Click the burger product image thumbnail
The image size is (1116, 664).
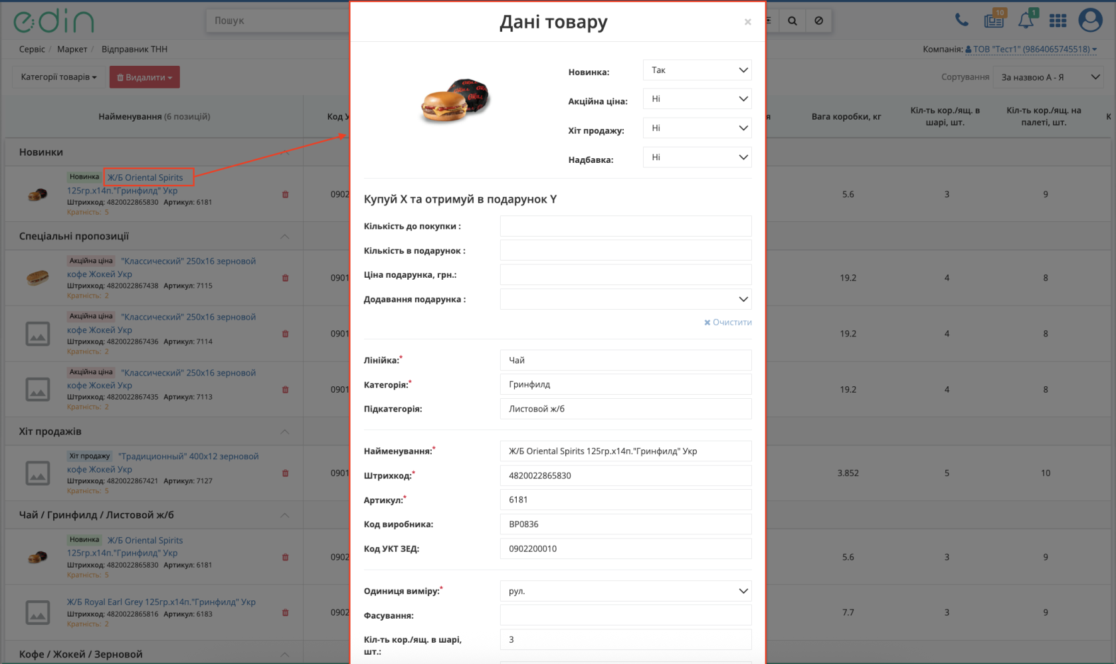point(455,100)
